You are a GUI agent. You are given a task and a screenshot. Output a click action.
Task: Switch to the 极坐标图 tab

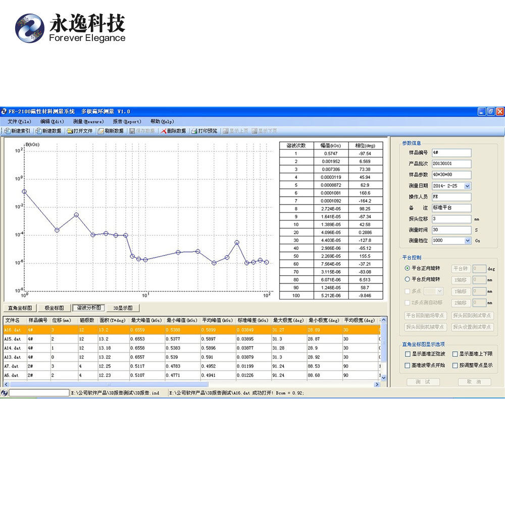coord(54,308)
